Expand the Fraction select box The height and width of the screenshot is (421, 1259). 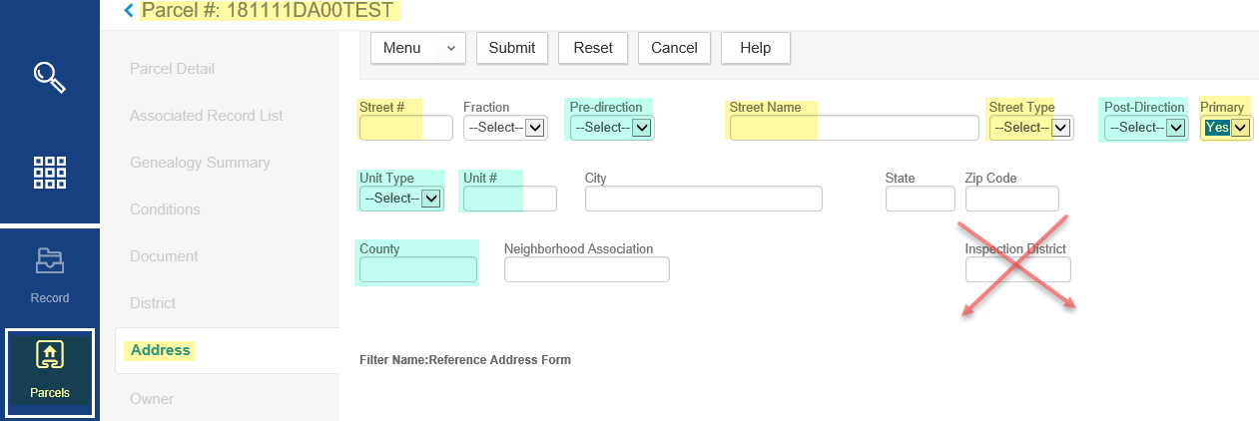(504, 128)
